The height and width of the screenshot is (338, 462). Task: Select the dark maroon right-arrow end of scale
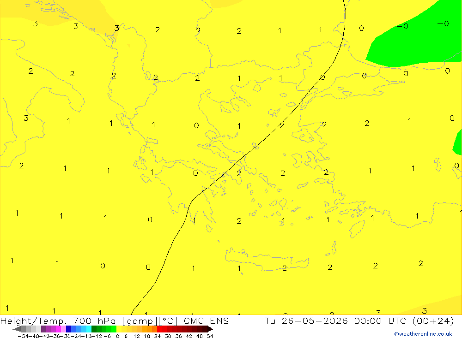pos(210,329)
